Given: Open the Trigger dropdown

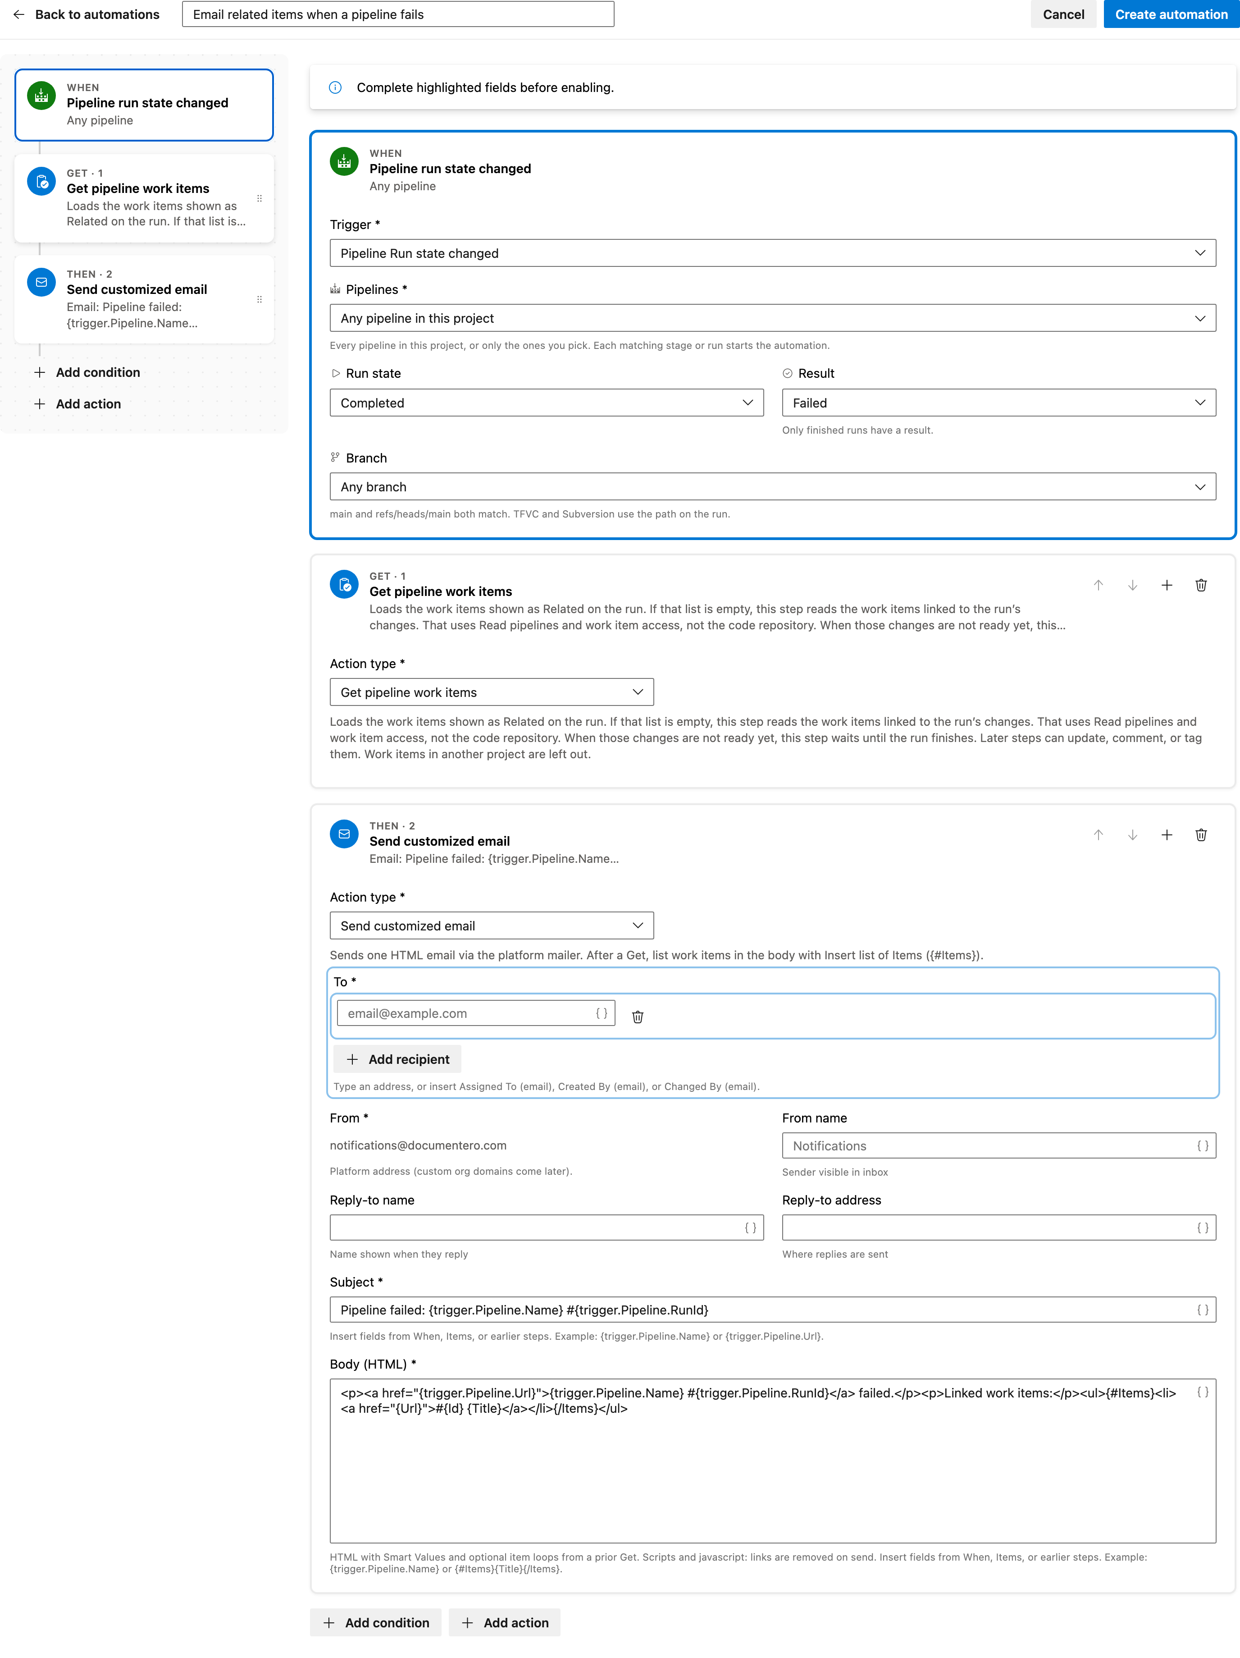Looking at the screenshot, I should [772, 253].
